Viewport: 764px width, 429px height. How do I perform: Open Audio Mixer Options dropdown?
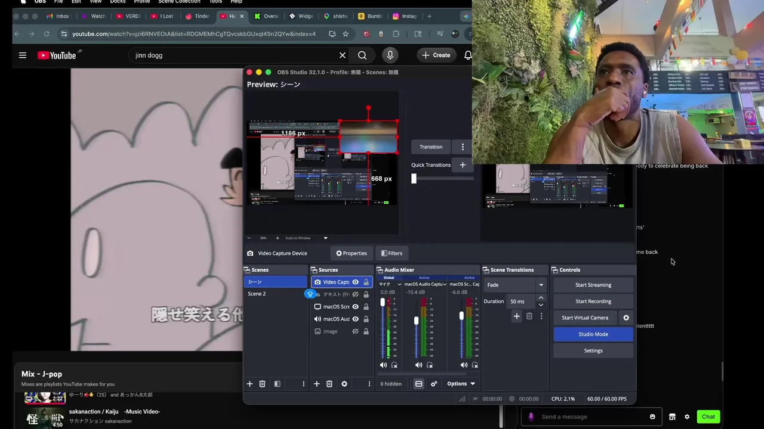(461, 384)
